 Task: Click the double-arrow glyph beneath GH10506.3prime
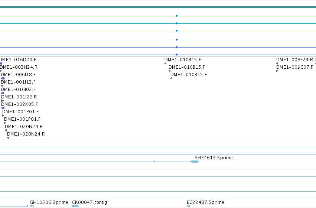(32, 206)
